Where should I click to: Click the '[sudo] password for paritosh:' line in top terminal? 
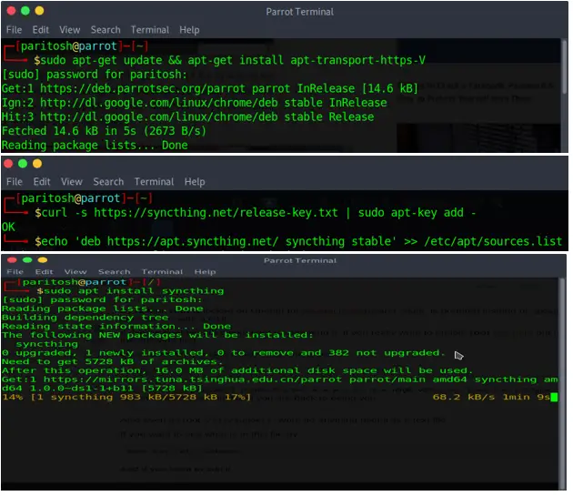(x=95, y=75)
